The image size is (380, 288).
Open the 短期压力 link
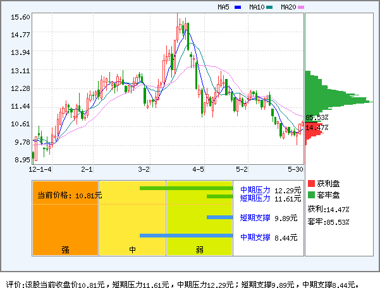coord(255,198)
